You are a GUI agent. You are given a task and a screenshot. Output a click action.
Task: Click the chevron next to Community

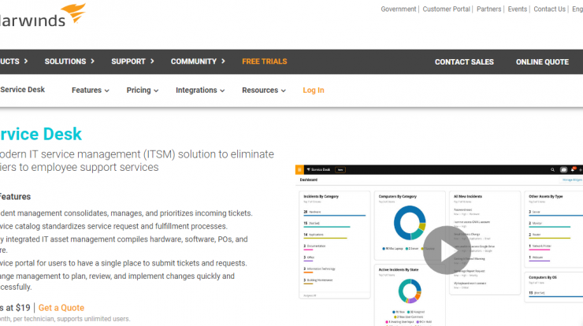[x=223, y=61]
